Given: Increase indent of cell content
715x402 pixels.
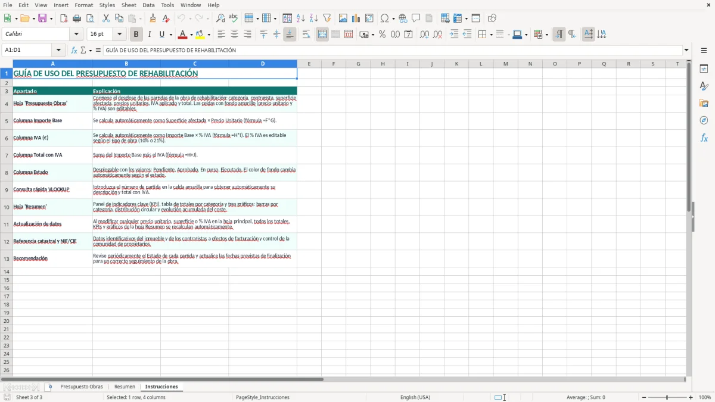Looking at the screenshot, I should point(454,35).
